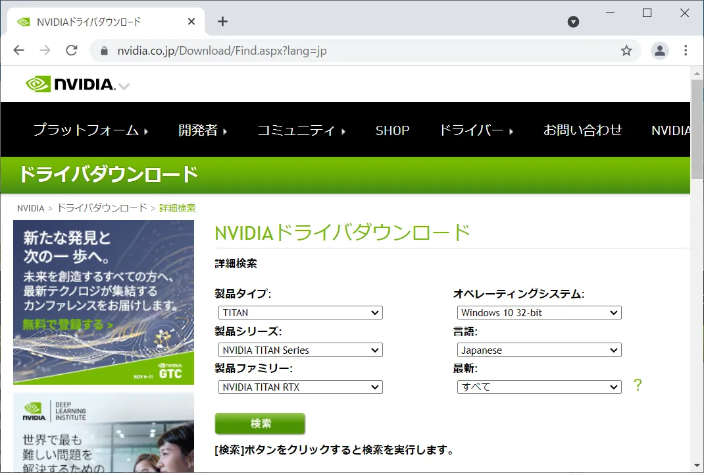Open the 製品ファミリー dropdown showing NVIDIA TITAN RTX

tap(301, 387)
